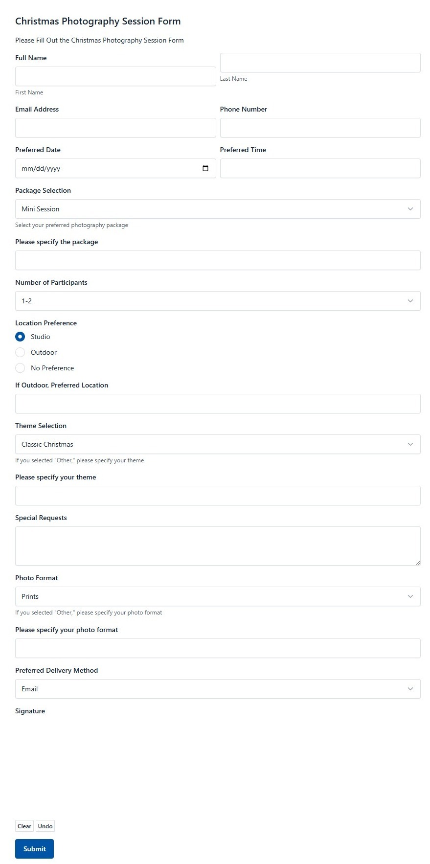Image resolution: width=430 pixels, height=864 pixels.
Task: Expand the Package Selection dropdown
Action: point(218,209)
